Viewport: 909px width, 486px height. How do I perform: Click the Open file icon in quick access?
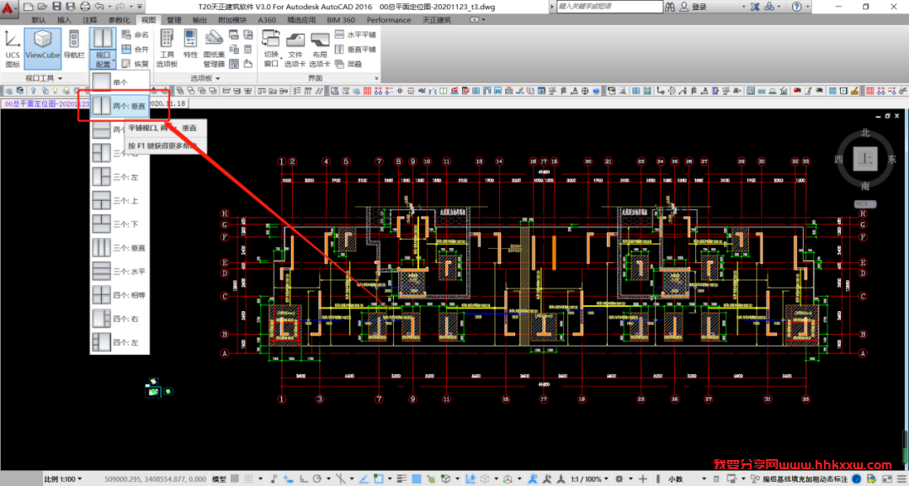(42, 7)
